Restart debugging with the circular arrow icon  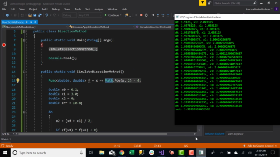[146, 15]
